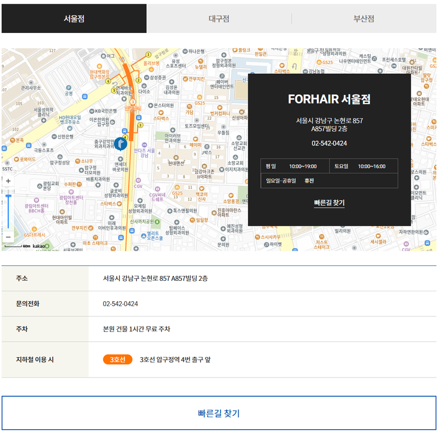
Task: Click the blue FORHAIR location pin on the map
Action: pos(120,144)
